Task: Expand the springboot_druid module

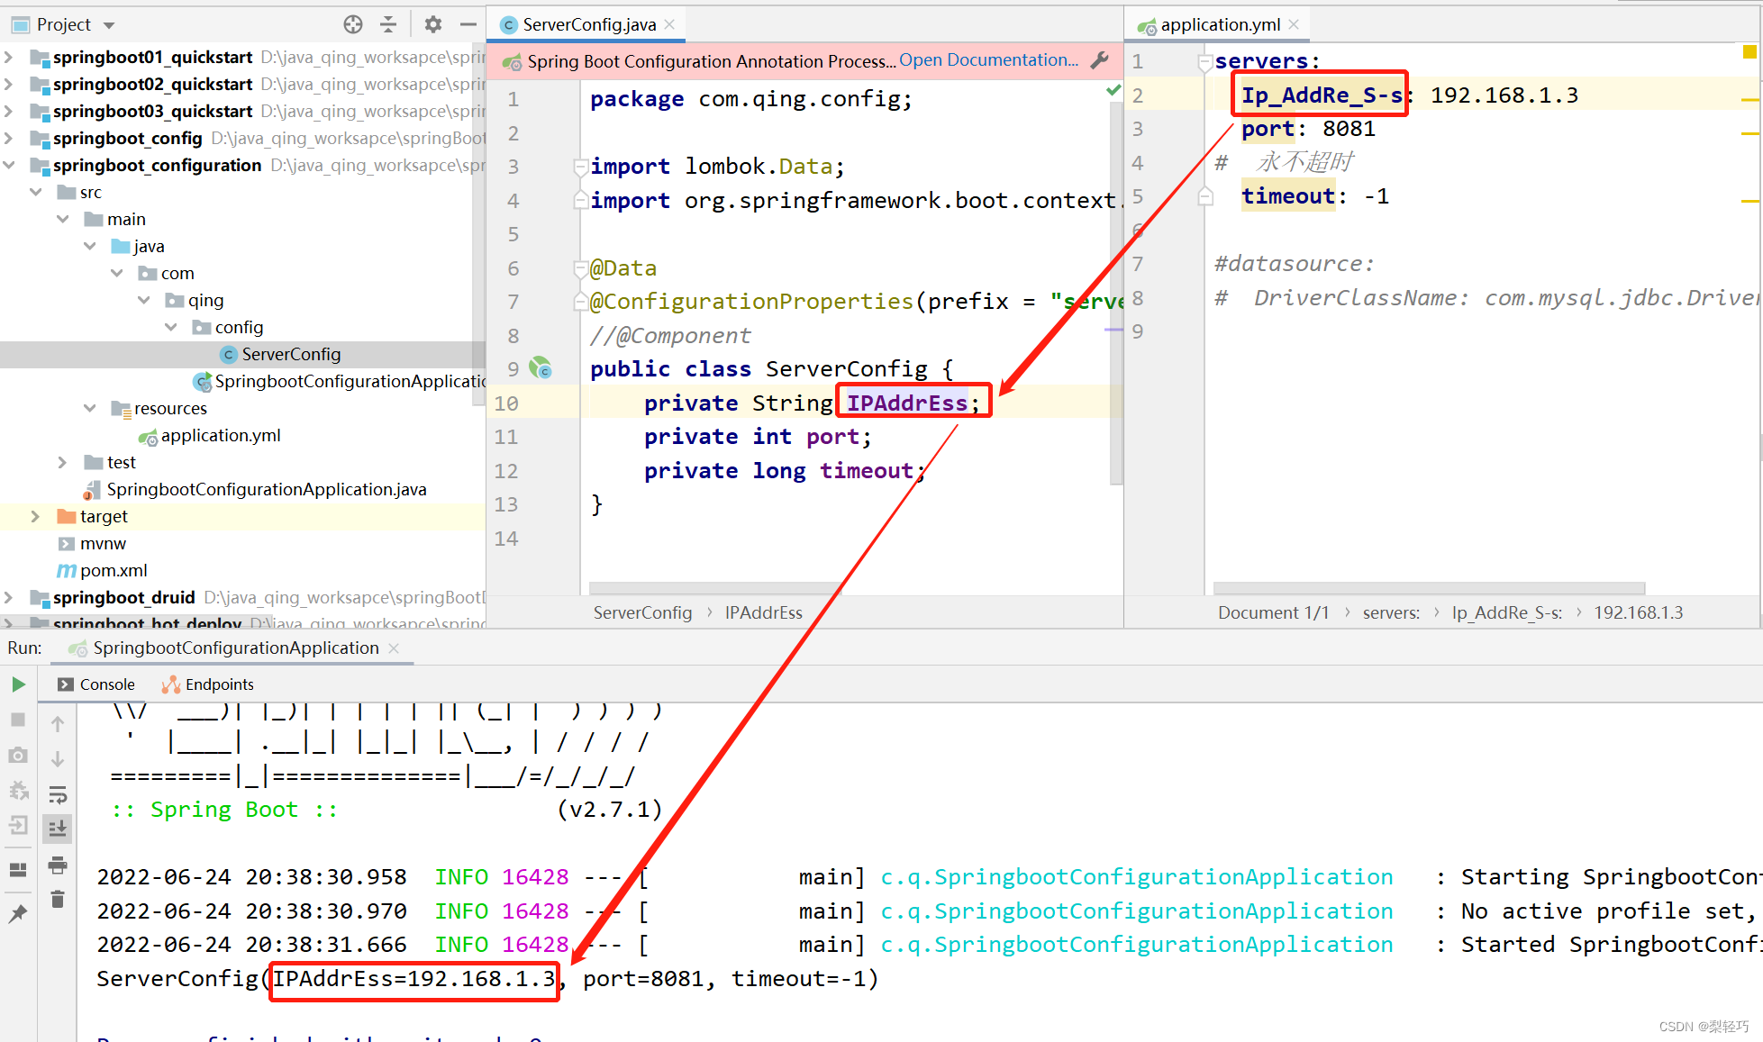Action: tap(9, 597)
